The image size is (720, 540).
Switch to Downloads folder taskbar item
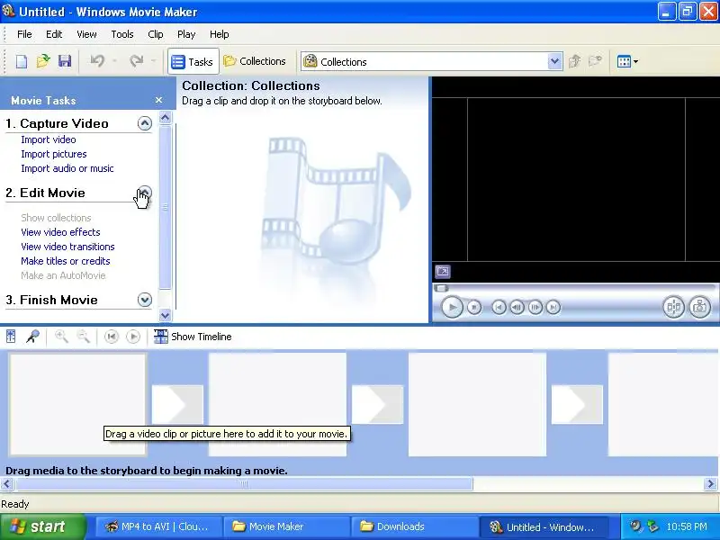415,526
